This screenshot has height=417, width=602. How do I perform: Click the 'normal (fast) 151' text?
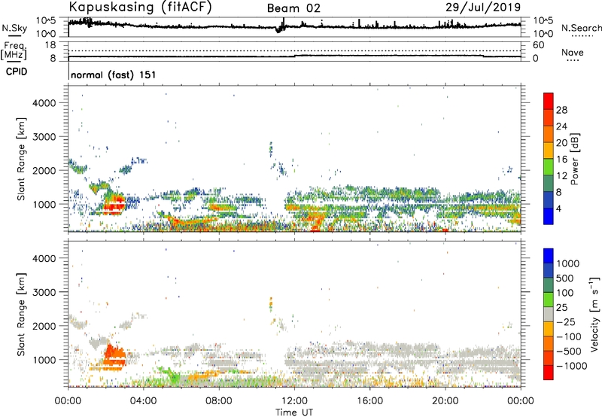[x=114, y=75]
